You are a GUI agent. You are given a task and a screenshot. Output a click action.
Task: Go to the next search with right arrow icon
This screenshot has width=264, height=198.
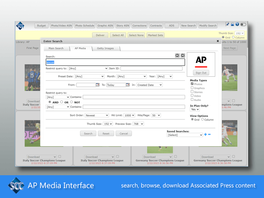click(182, 55)
